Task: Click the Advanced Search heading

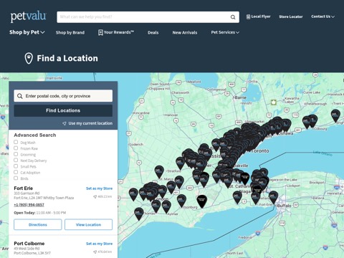Action: (x=35, y=135)
